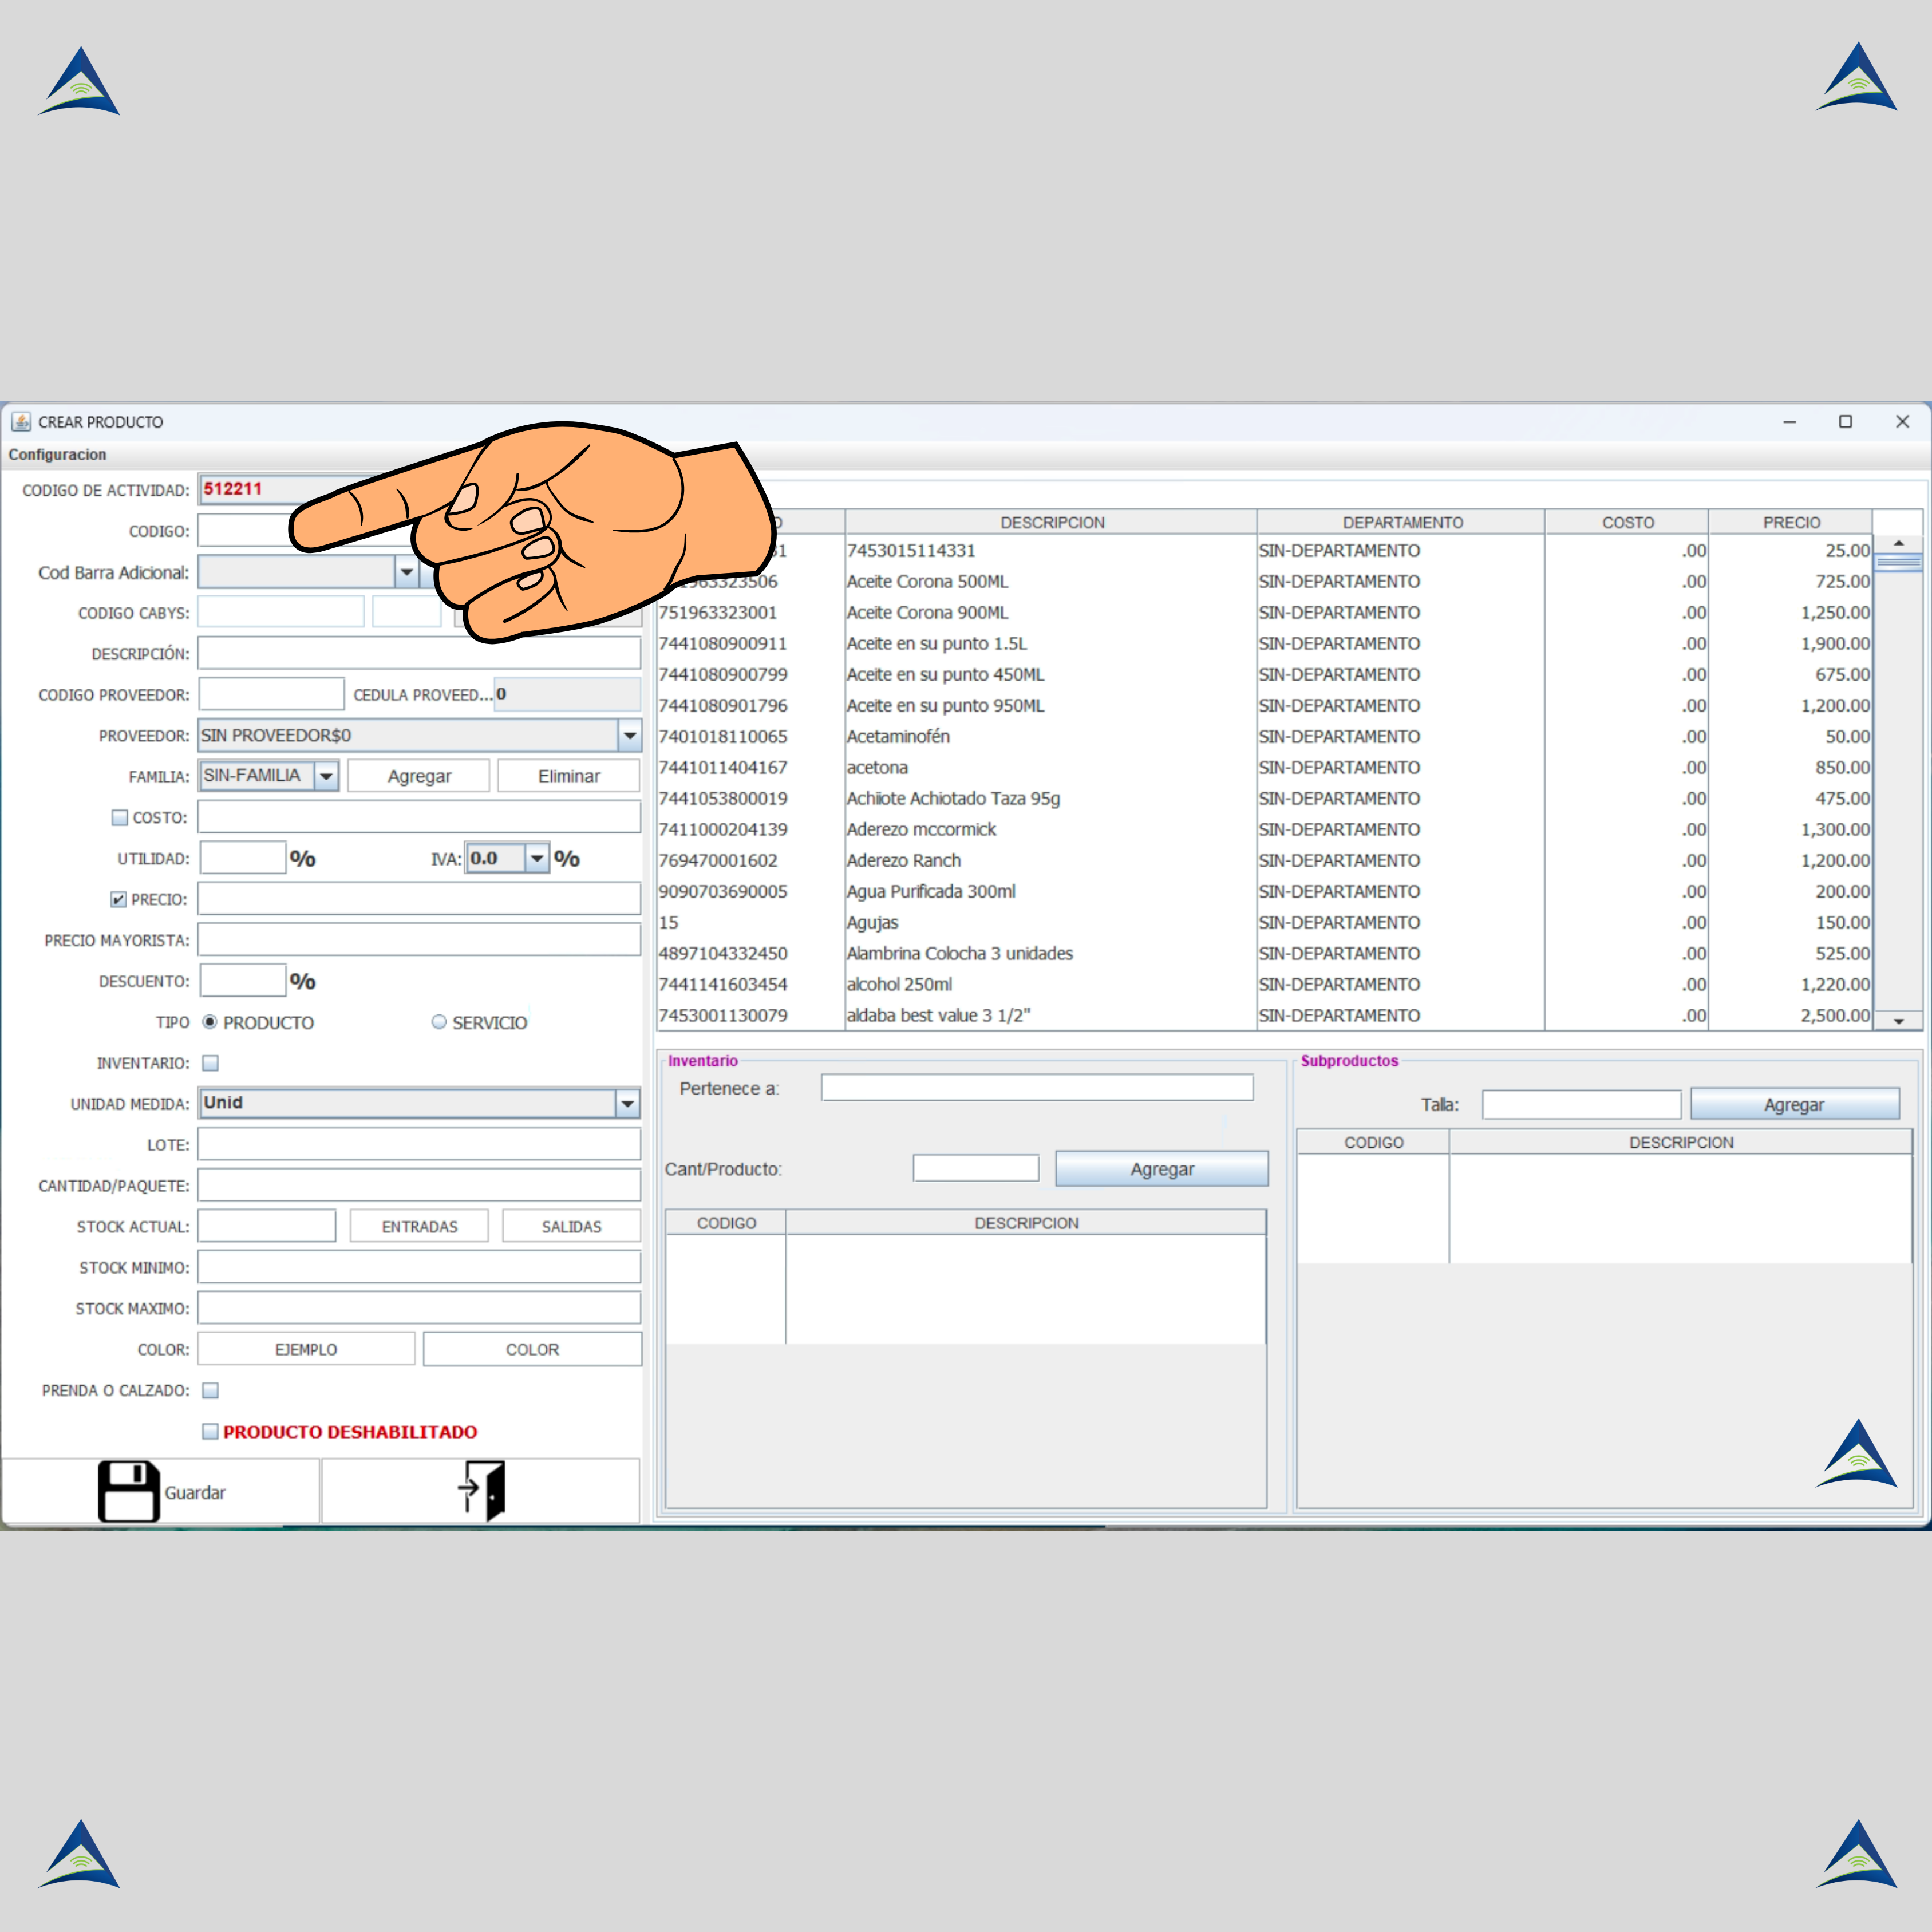Viewport: 1932px width, 1932px height.
Task: Sort products by DESCRIPCION column header
Action: click(1051, 522)
